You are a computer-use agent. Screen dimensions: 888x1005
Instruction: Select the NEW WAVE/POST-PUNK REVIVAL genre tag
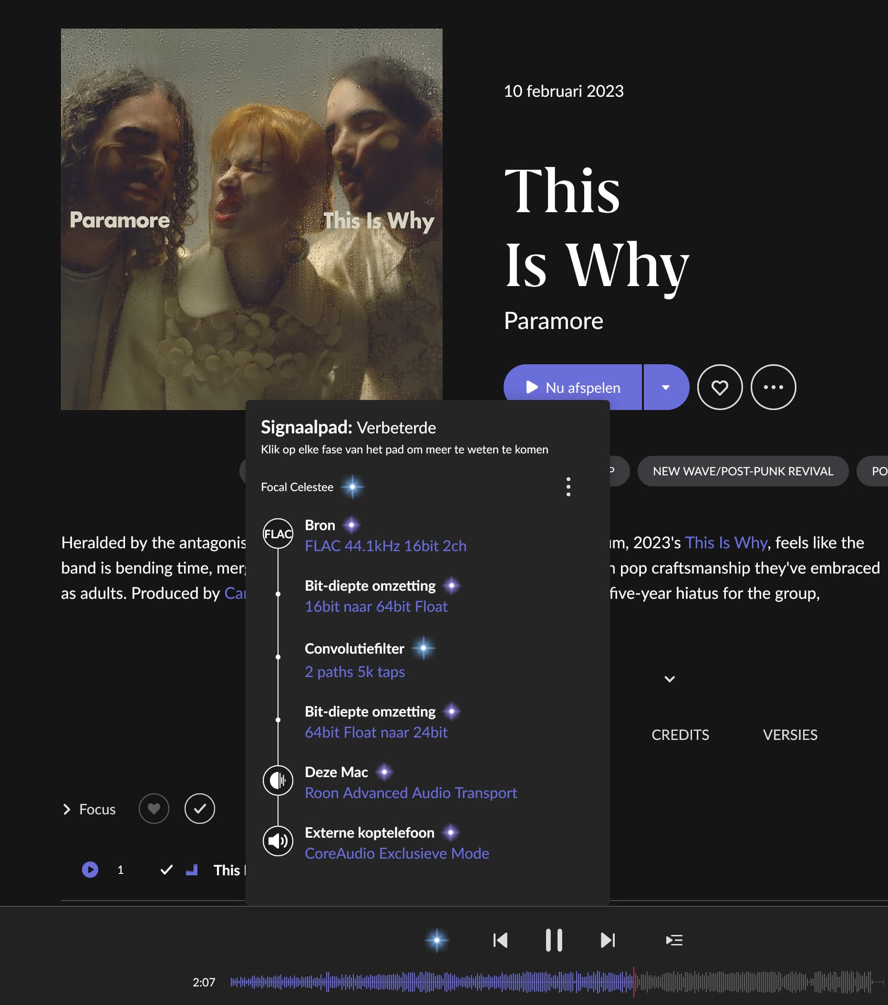(x=743, y=471)
